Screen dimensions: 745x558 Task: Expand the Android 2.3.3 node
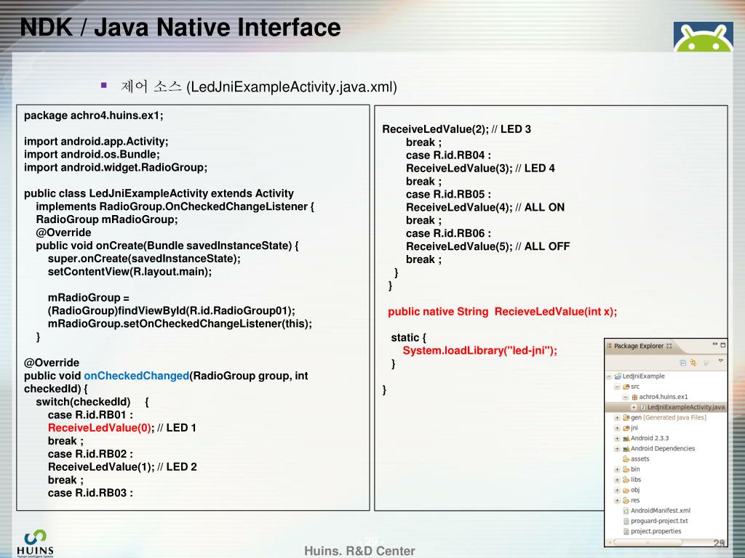click(x=617, y=438)
